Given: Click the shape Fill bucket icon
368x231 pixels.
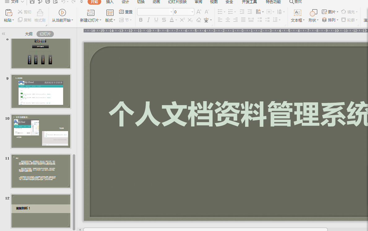Looking at the screenshot, I should point(344,12).
